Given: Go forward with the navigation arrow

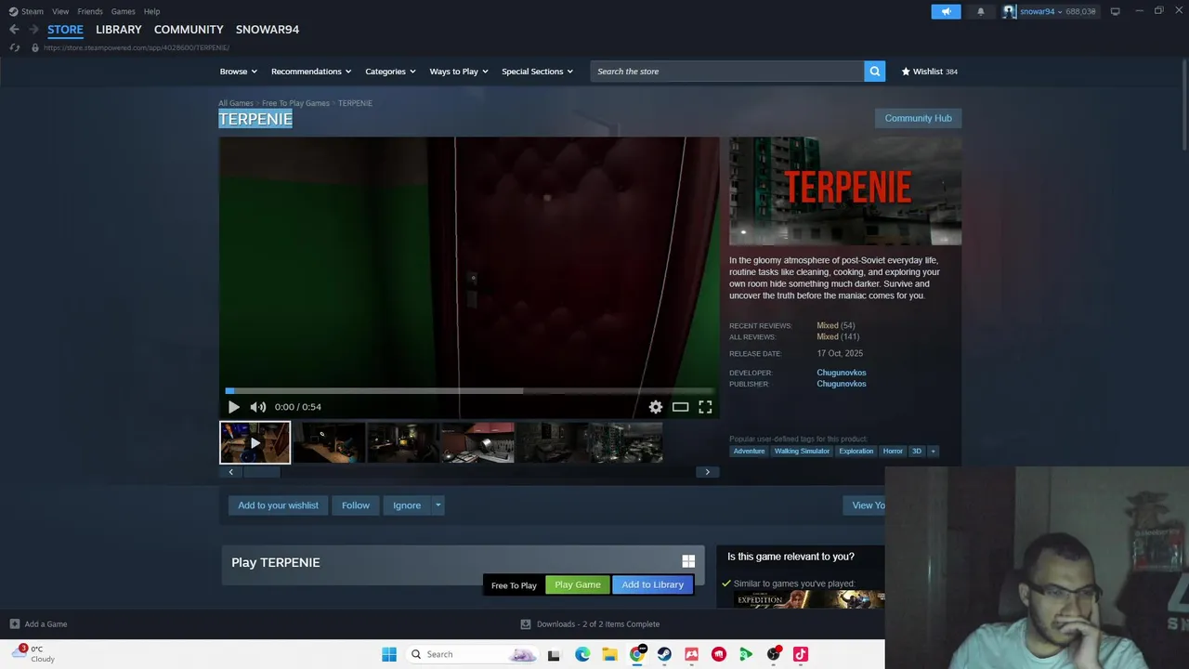Looking at the screenshot, I should coord(33,30).
